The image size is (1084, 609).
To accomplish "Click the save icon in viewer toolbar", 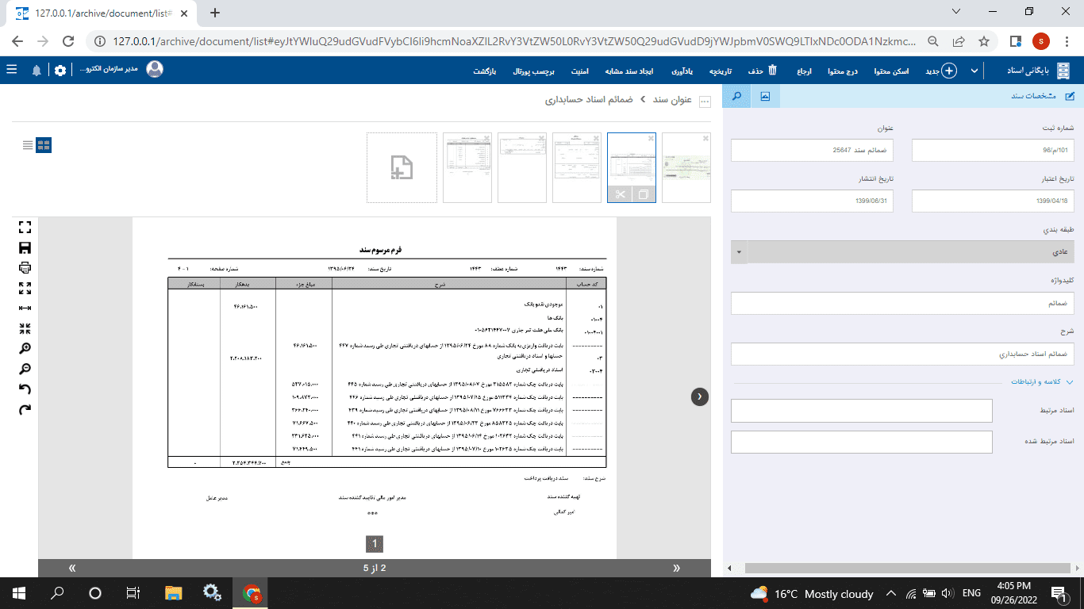I will point(25,247).
